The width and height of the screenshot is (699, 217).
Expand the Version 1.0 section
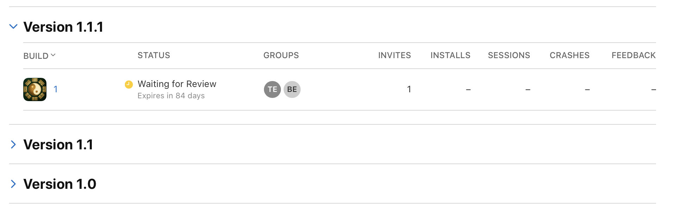click(13, 184)
